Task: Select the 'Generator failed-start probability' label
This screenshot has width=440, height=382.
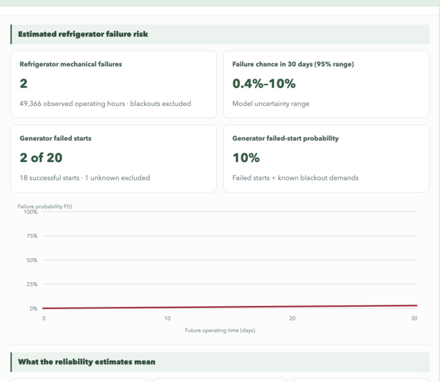Action: point(285,139)
